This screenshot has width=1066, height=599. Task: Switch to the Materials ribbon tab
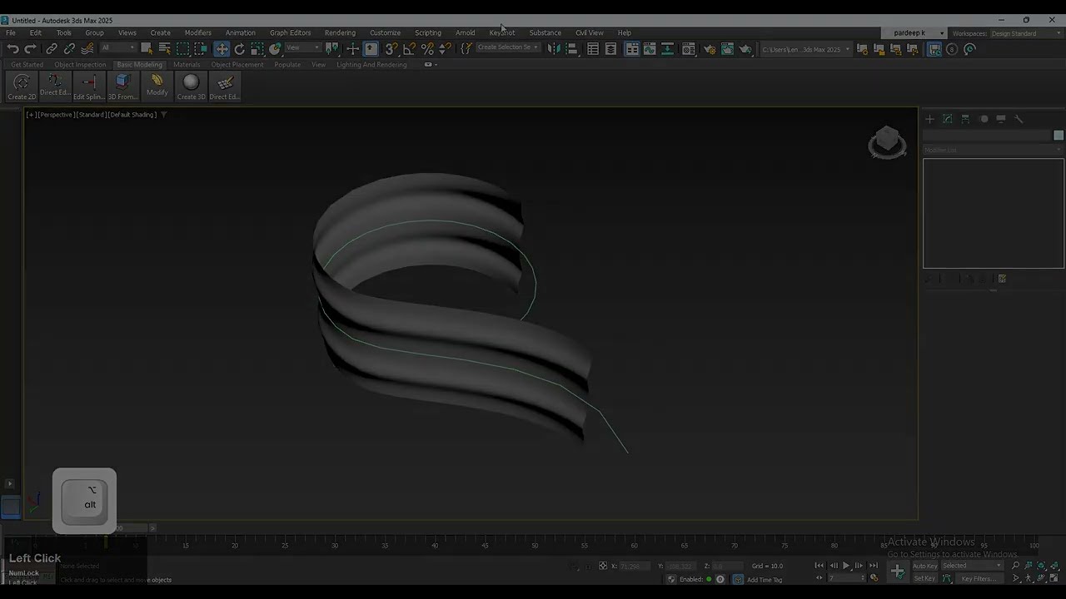187,65
